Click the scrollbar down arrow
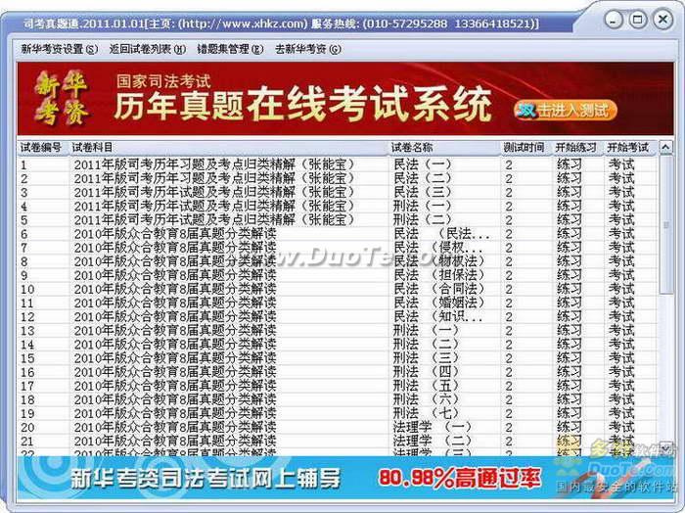This screenshot has height=513, width=685. tap(665, 447)
